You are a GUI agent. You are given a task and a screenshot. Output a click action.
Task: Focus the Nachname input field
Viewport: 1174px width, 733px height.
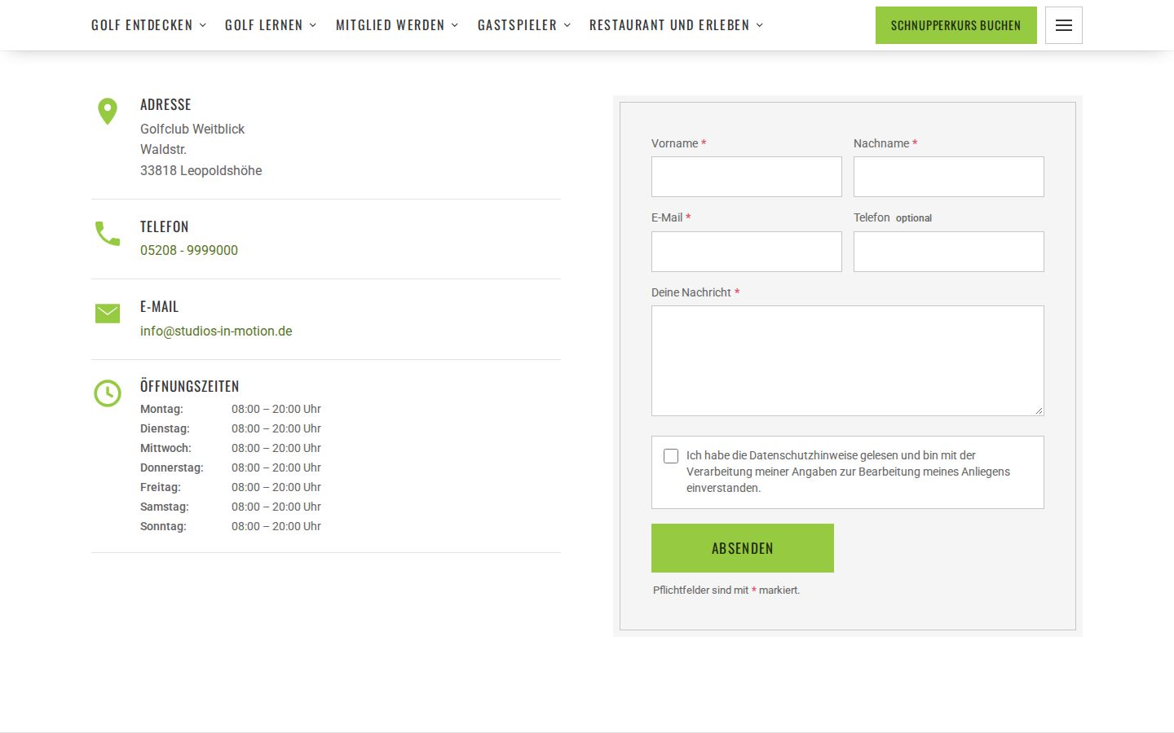pos(949,177)
